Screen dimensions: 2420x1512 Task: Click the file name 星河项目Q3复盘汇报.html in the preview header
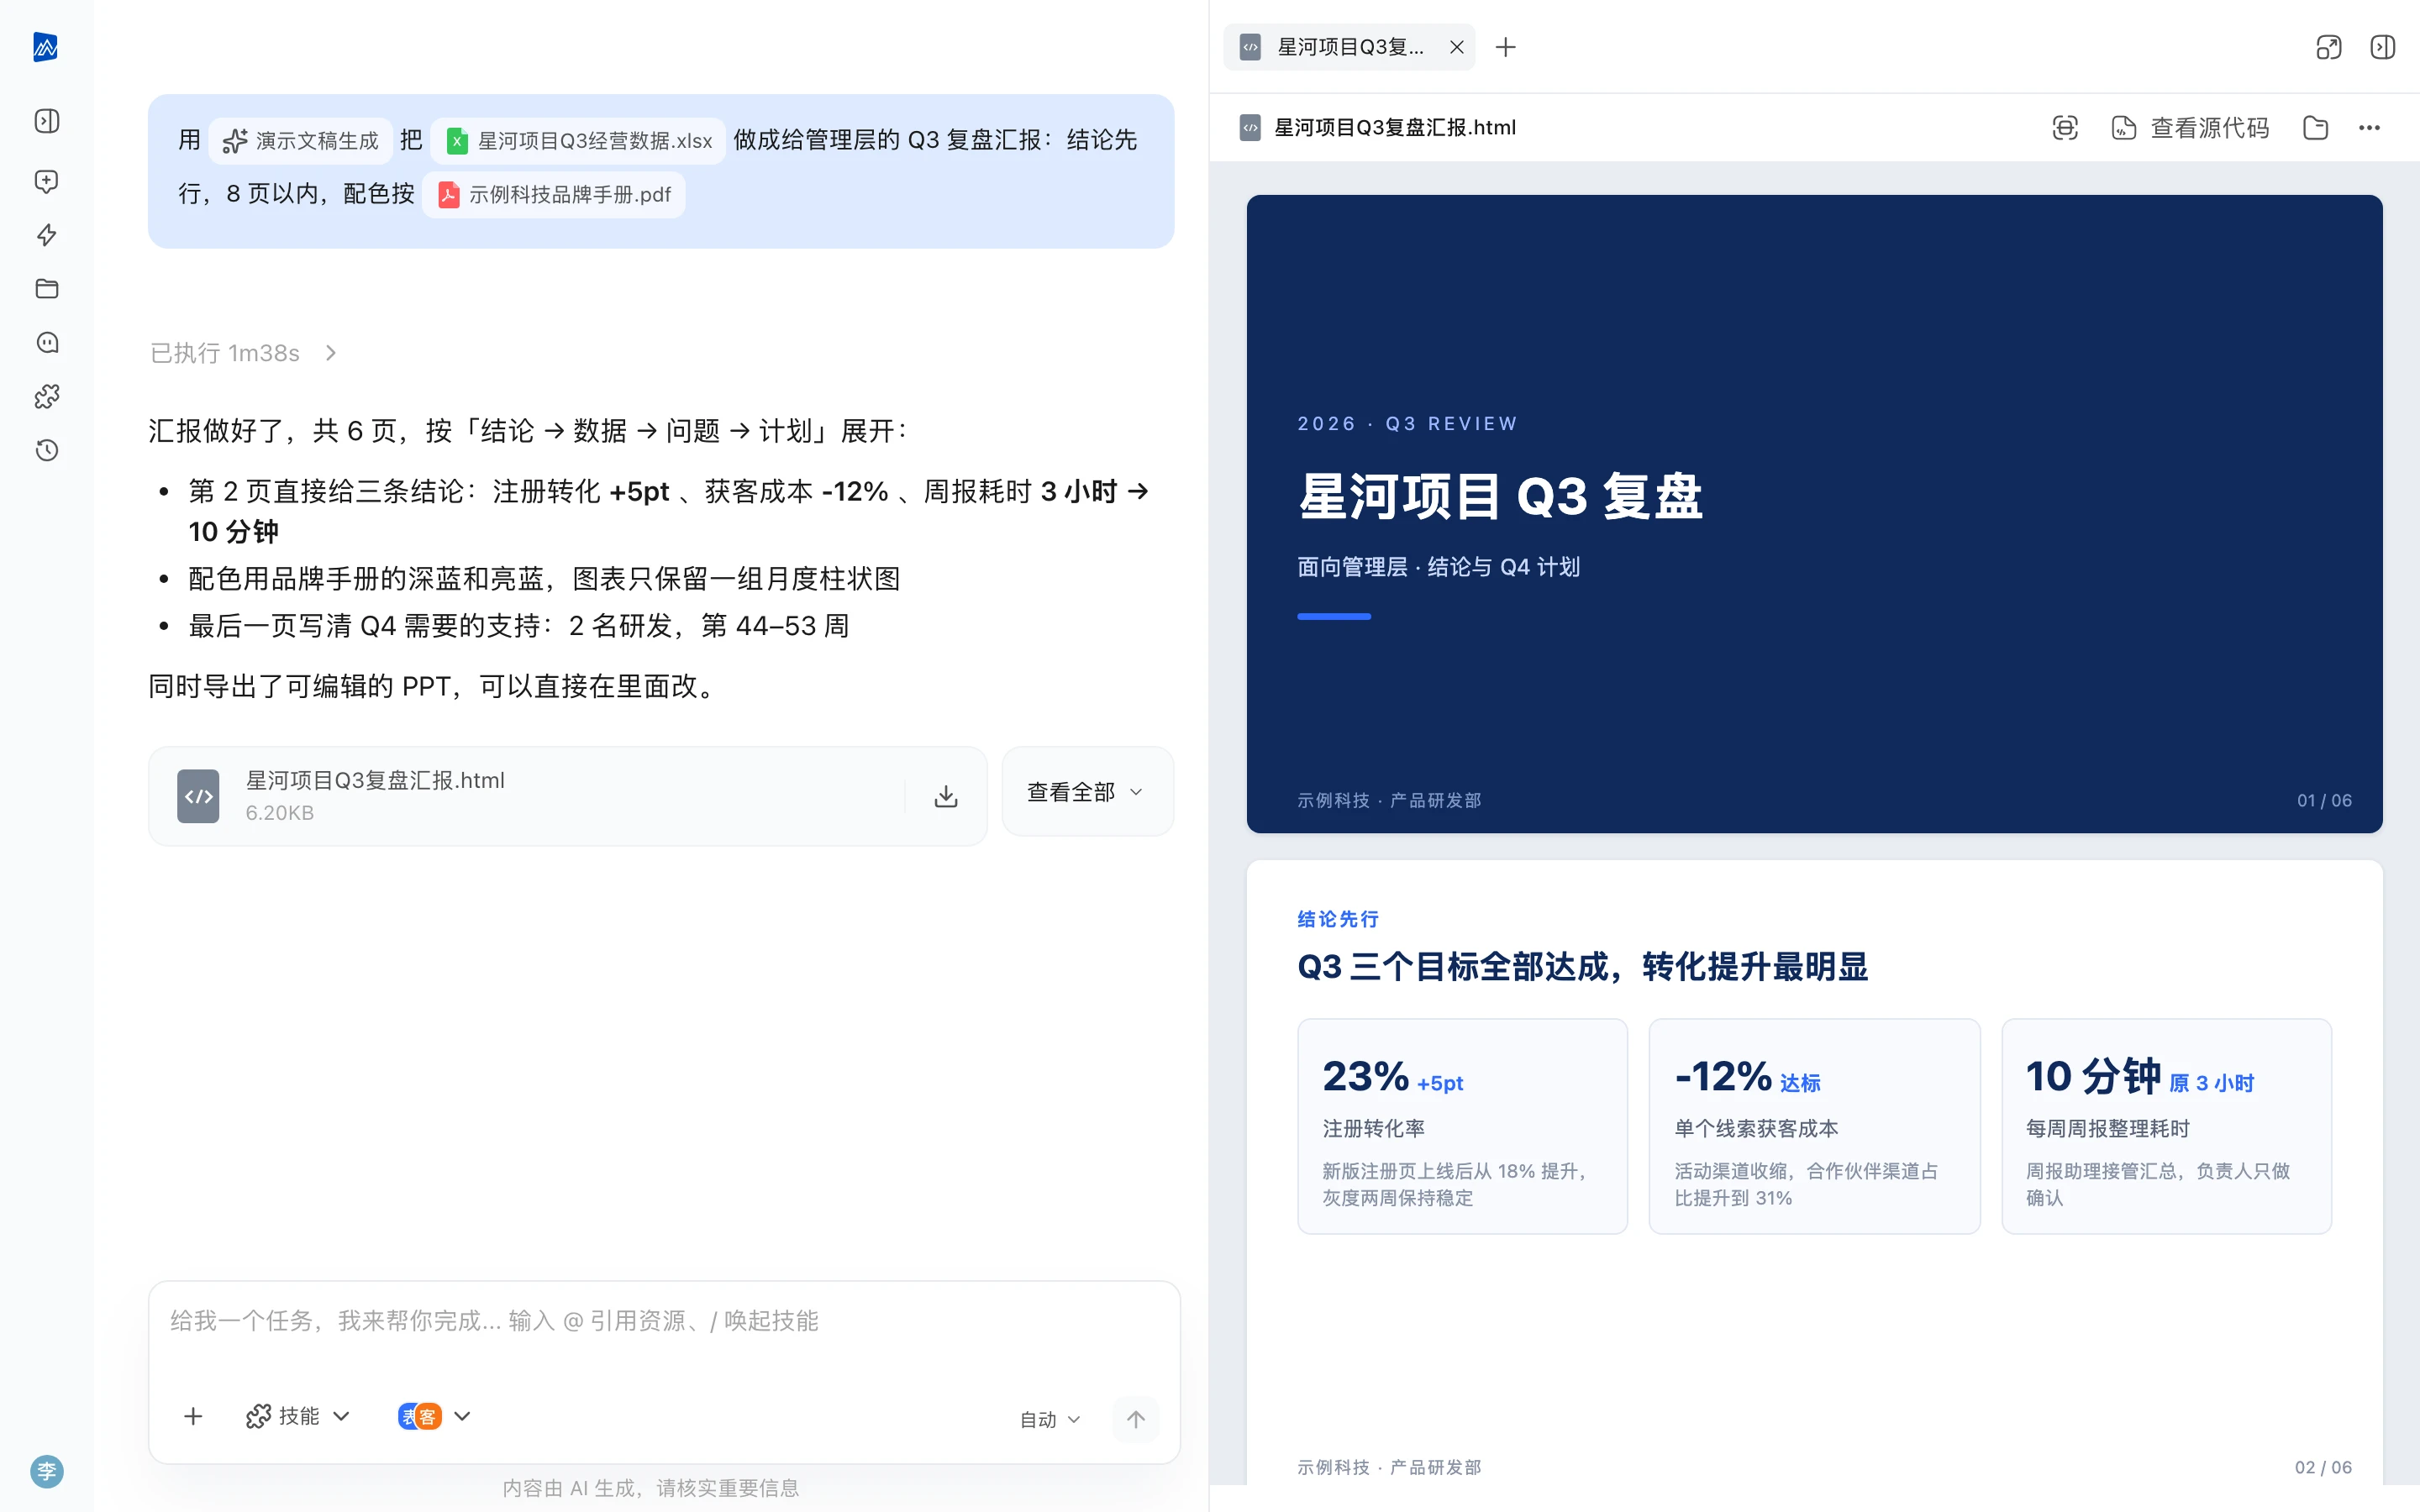click(1395, 128)
